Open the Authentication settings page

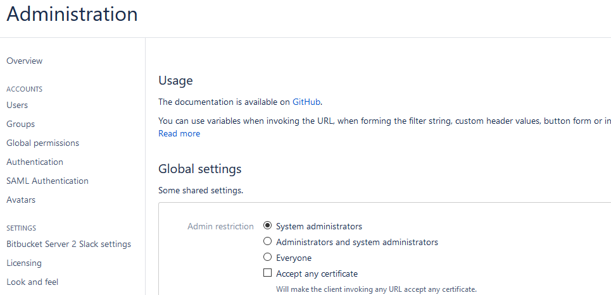(35, 162)
